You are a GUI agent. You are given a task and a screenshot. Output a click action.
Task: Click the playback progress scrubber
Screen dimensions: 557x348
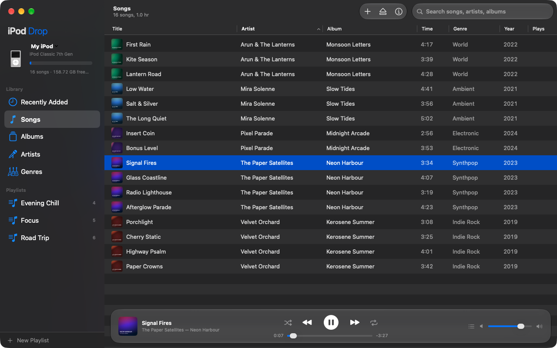tap(330, 336)
